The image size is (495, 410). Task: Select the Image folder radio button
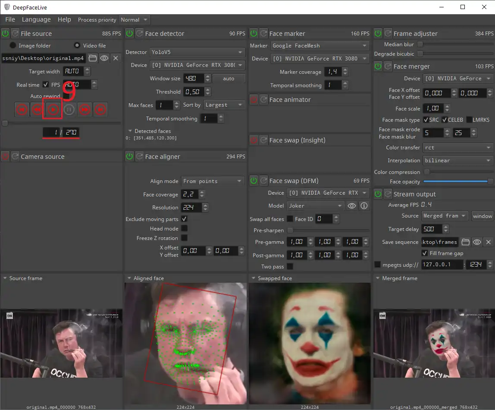coord(13,45)
